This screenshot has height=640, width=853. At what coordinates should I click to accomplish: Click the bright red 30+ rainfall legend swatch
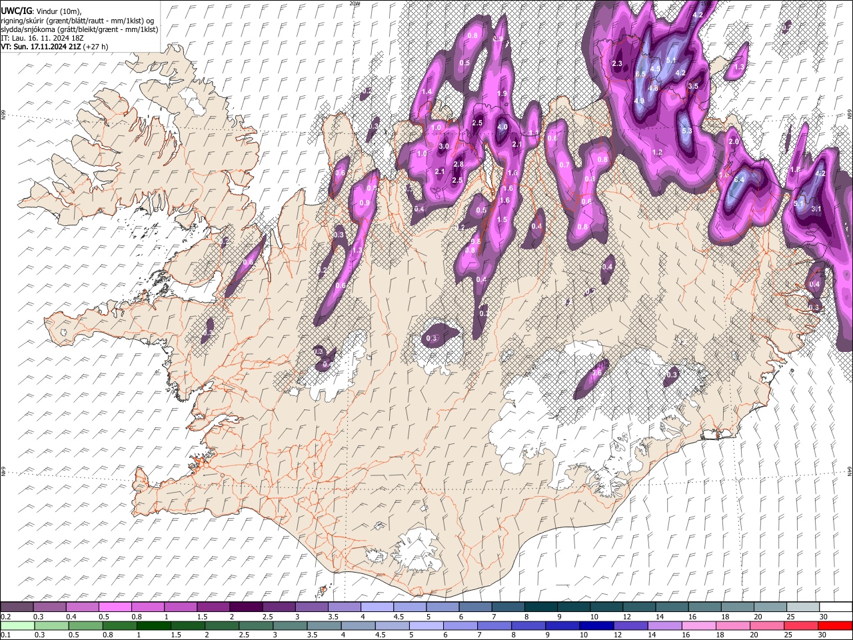click(x=834, y=625)
